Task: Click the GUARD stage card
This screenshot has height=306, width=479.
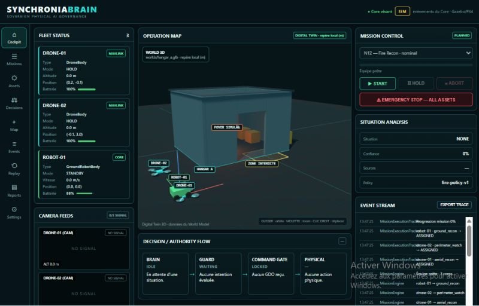Action: 218,273
